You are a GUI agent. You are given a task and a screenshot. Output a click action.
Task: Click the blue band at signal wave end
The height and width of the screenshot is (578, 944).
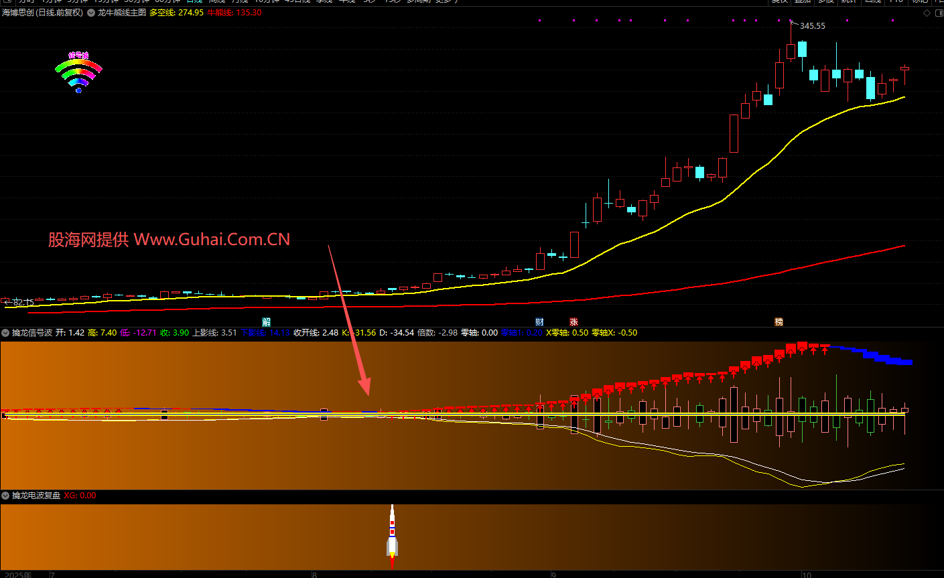(x=898, y=361)
